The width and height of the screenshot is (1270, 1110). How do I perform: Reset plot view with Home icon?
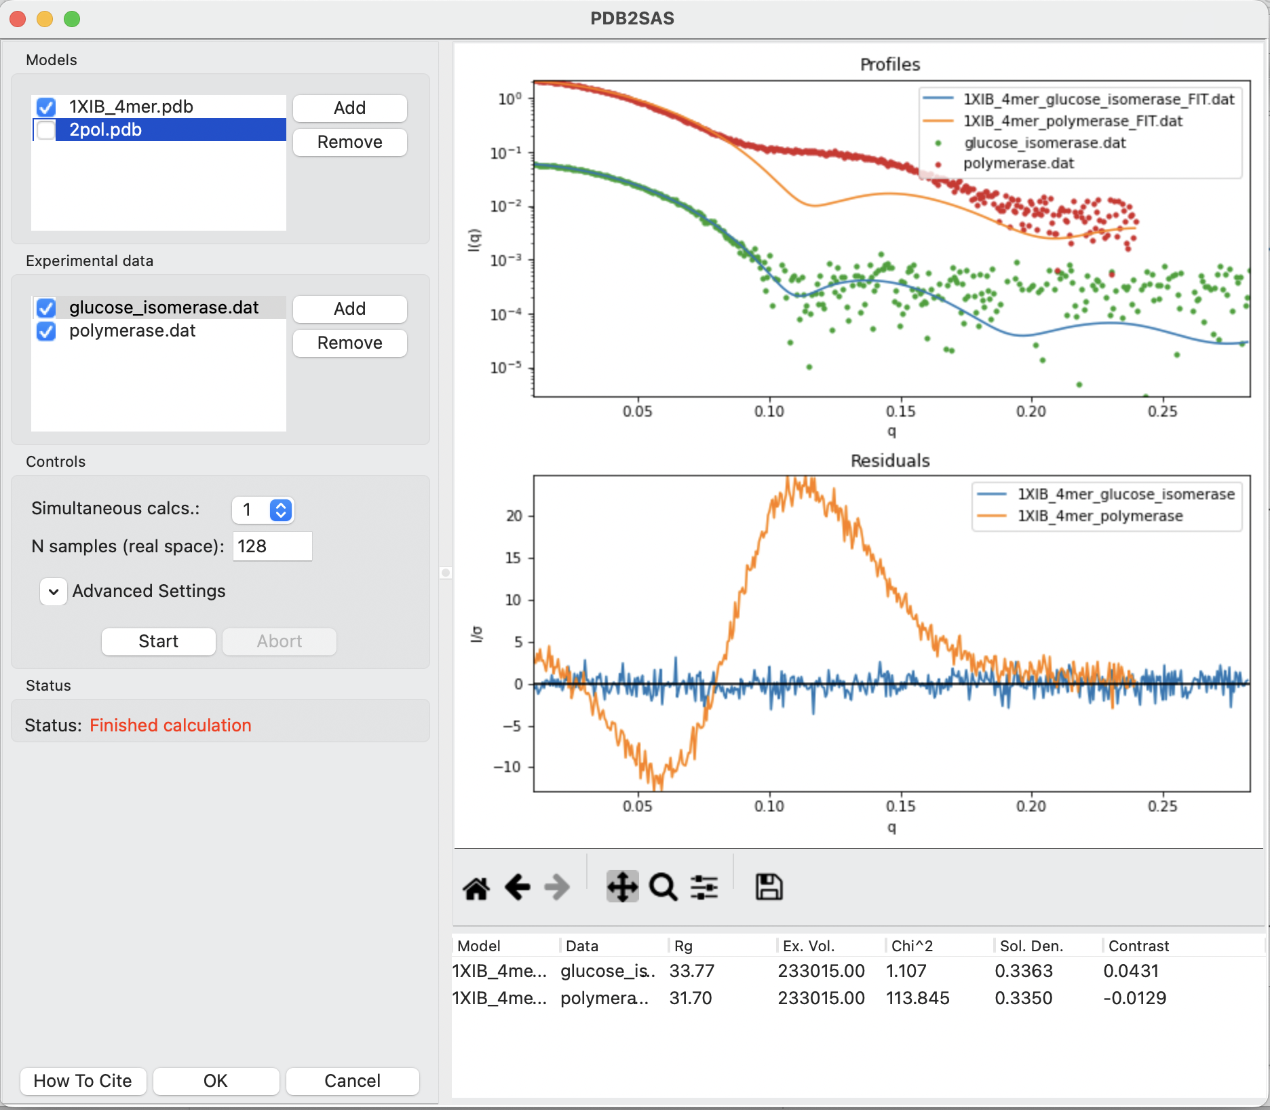click(476, 887)
